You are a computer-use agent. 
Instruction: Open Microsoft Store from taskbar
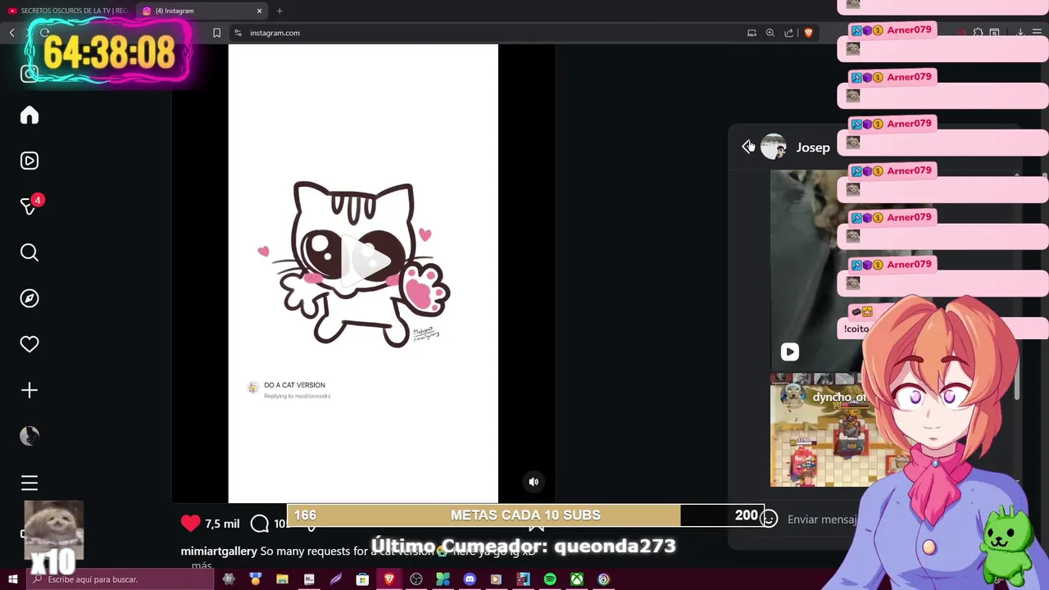[362, 579]
